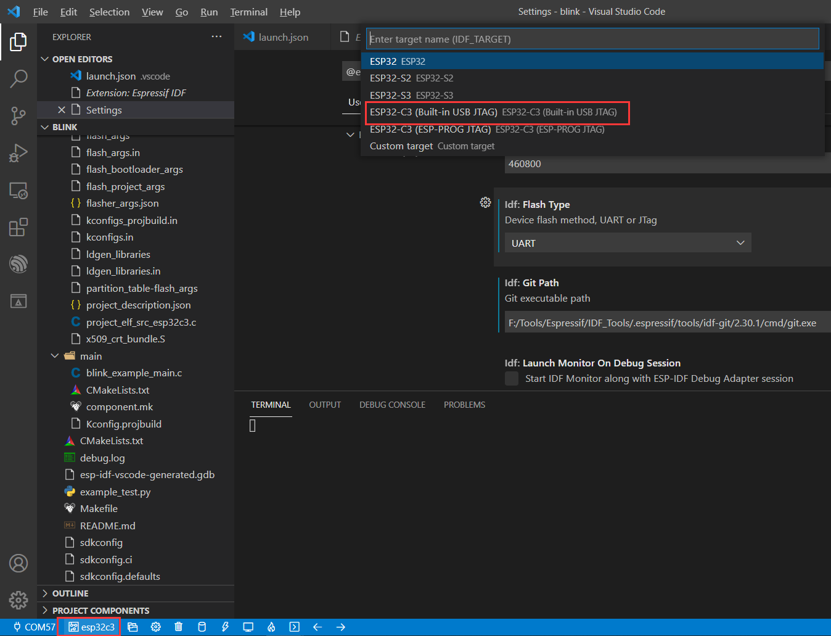Image resolution: width=831 pixels, height=636 pixels.
Task: Click the trash full-clean icon in status bar
Action: tap(179, 627)
